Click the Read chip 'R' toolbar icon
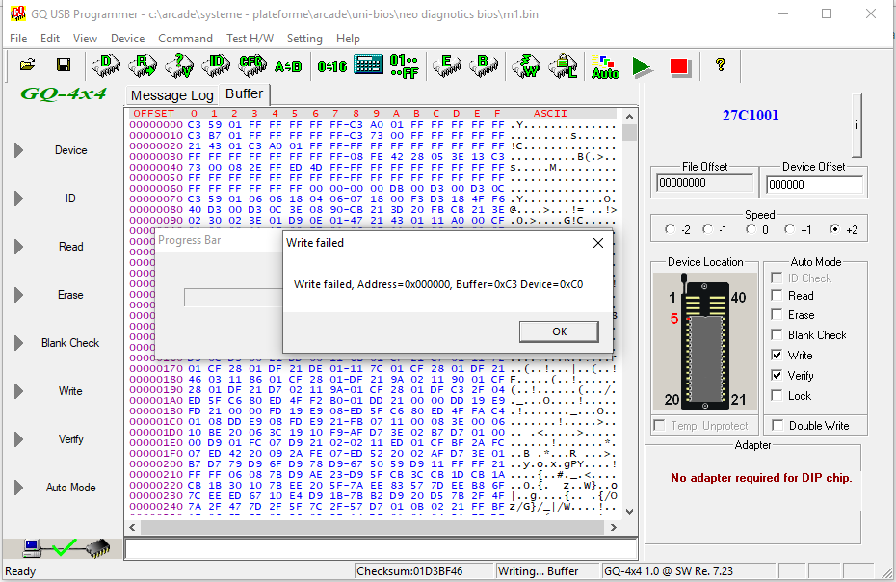The image size is (896, 582). tap(144, 66)
